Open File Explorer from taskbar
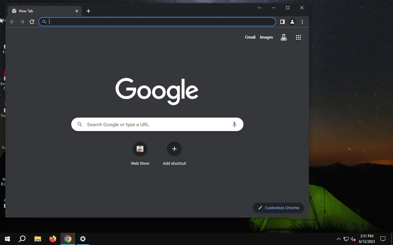The width and height of the screenshot is (393, 245). tap(37, 239)
